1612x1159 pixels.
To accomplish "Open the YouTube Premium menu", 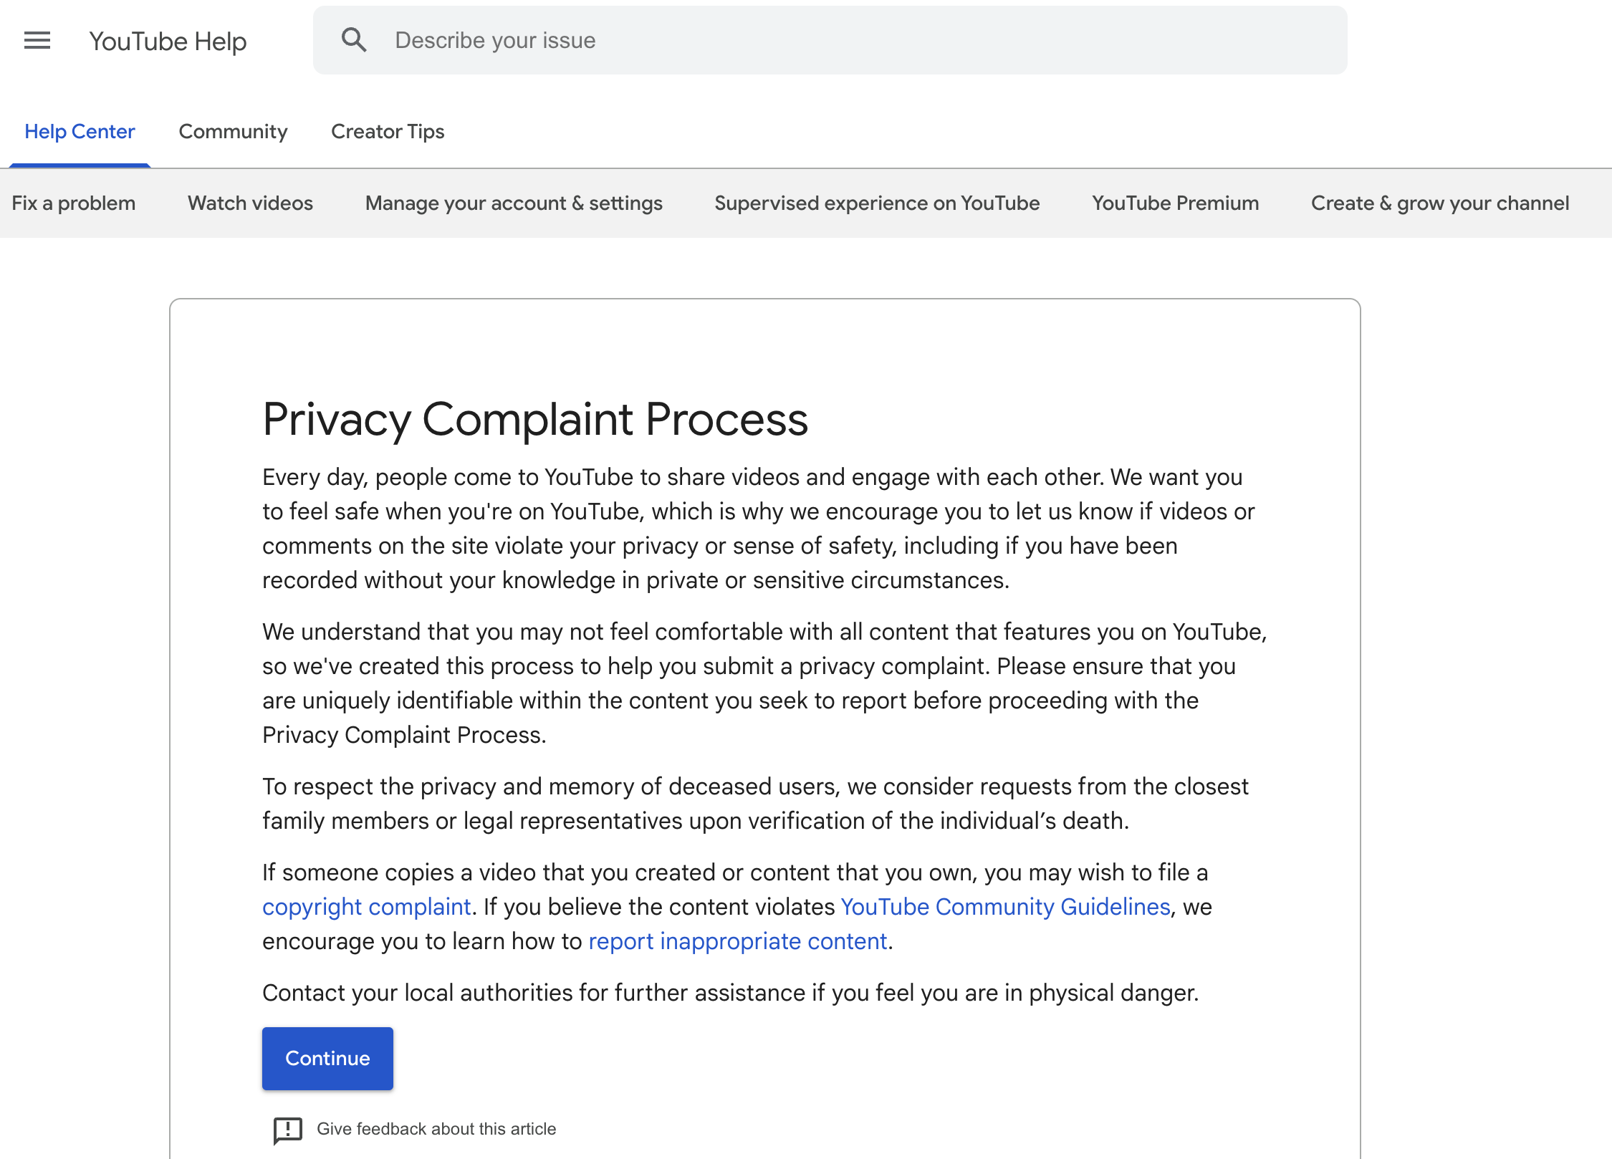I will pyautogui.click(x=1175, y=203).
